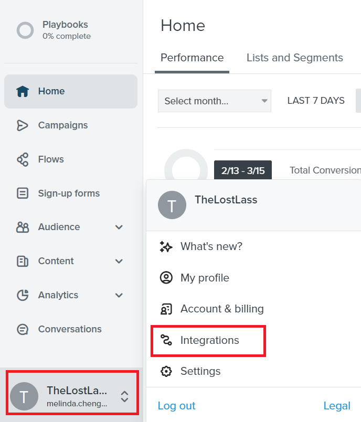Expand the Analytics section chevron
Viewport: 361px width, 422px height.
[119, 295]
